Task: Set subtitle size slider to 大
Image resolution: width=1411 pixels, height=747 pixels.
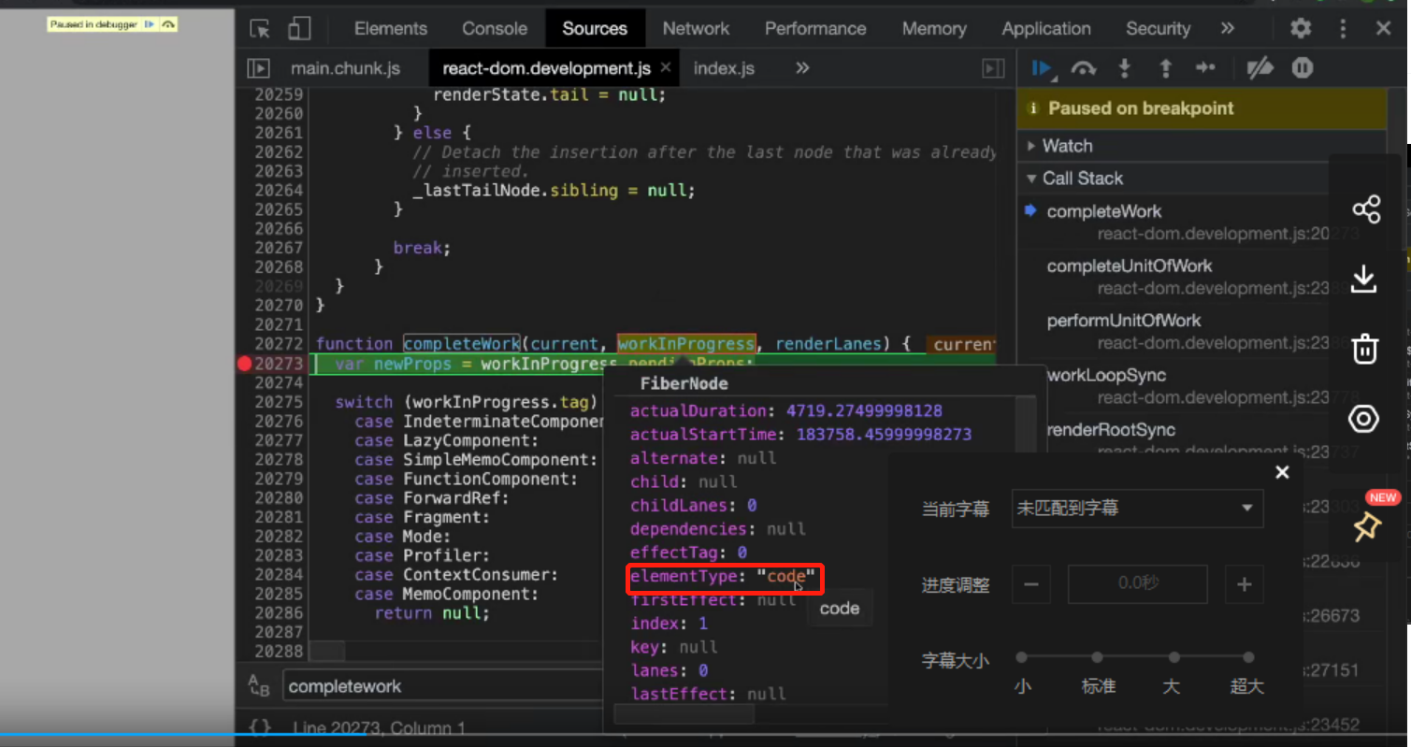Action: coord(1173,658)
